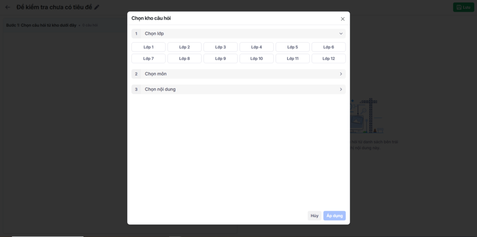Choose Lớp 3 grade option

220,47
